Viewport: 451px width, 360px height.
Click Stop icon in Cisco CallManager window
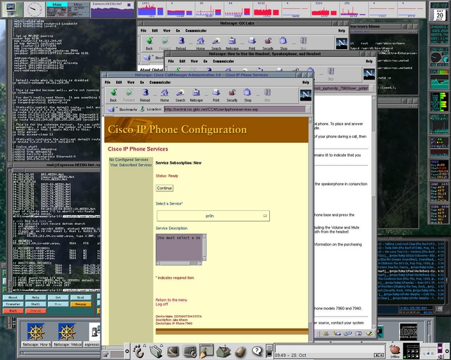click(x=267, y=95)
